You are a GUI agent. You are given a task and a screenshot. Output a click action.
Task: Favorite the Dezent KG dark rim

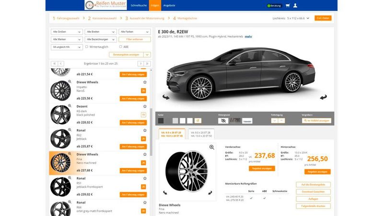pos(145,107)
